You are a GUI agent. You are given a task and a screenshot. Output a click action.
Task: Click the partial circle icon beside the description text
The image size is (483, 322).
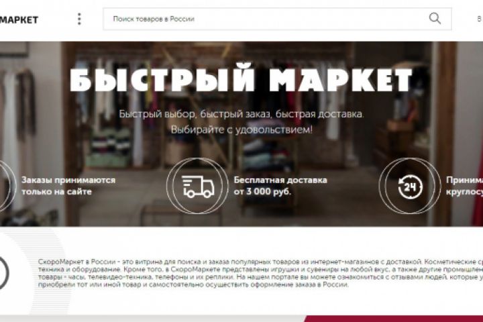coord(4,272)
